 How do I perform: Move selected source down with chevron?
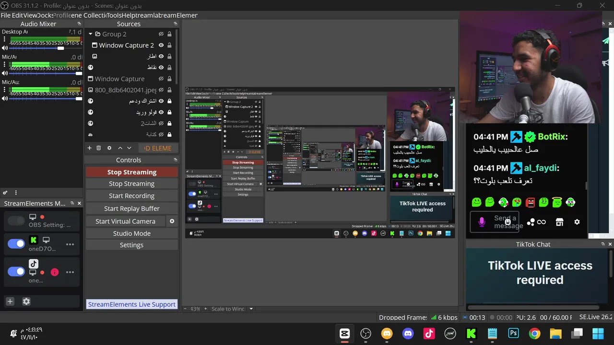point(129,148)
